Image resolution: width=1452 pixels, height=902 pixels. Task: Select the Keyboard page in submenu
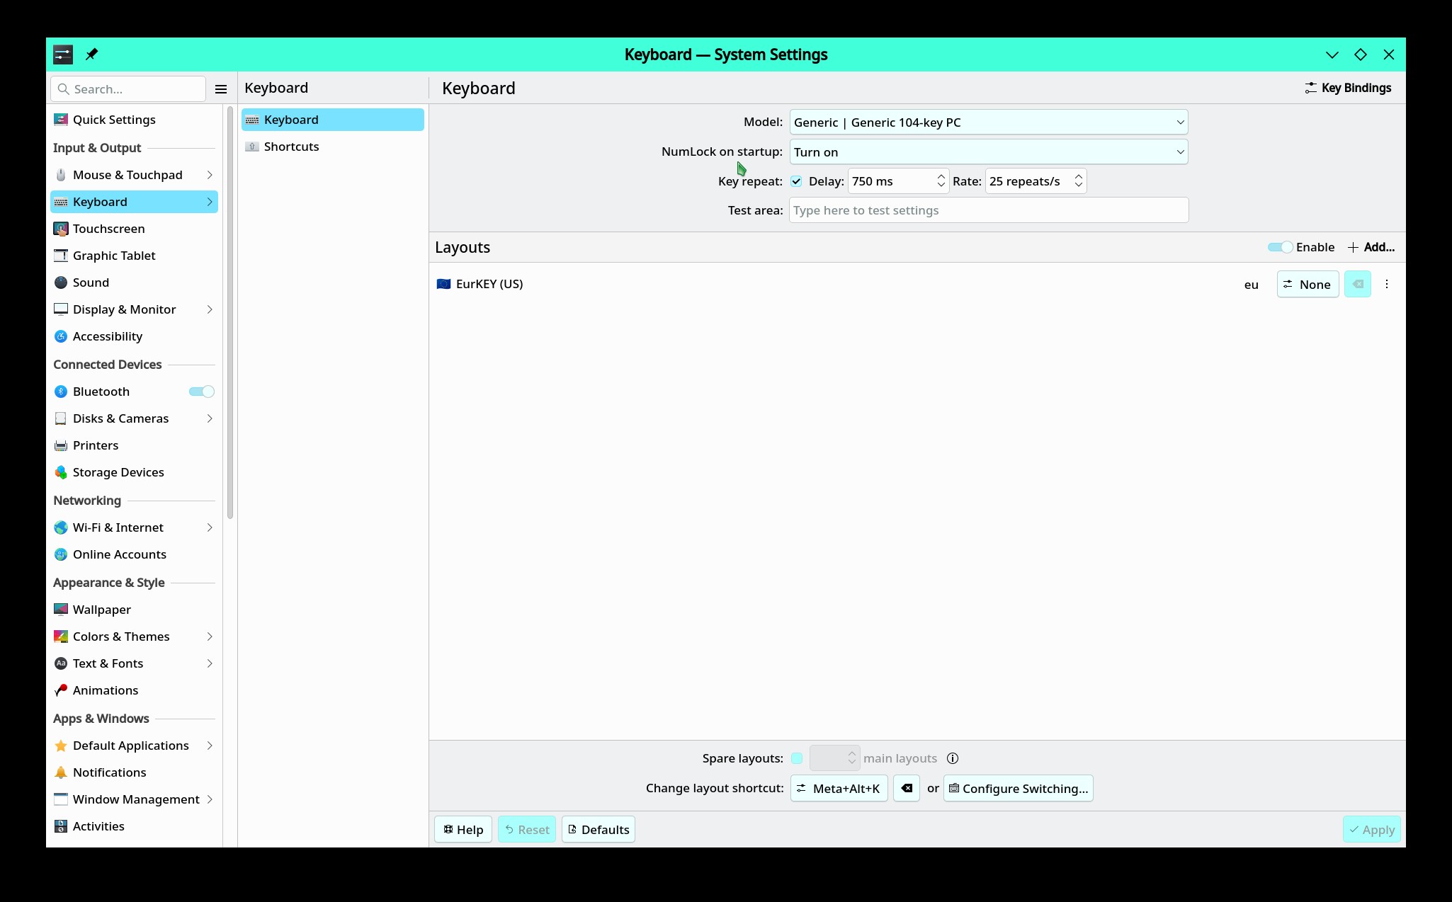(333, 120)
